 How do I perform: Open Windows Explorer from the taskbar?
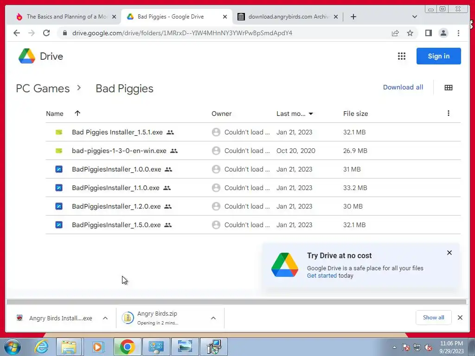[69, 347]
